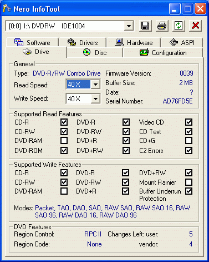209x262 pixels.
Task: Click the Nero InfoTool title bar icon
Action: (7, 8)
